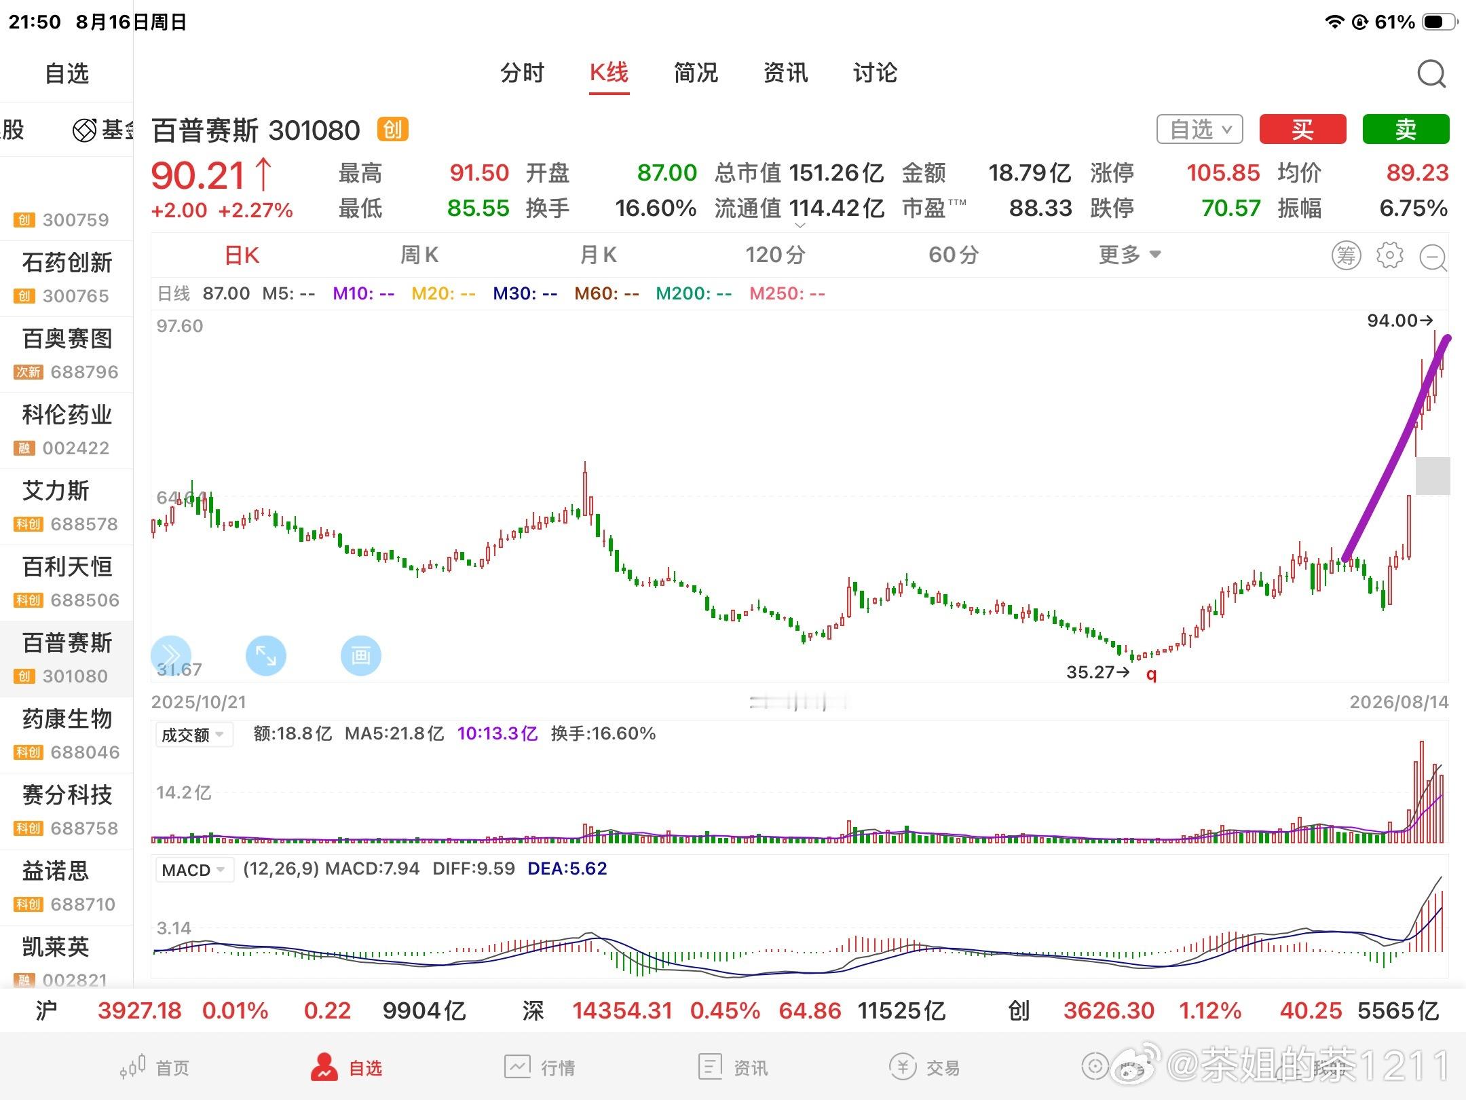Viewport: 1466px width, 1100px height.
Task: Tap the 画 drawing tool button
Action: click(x=360, y=655)
